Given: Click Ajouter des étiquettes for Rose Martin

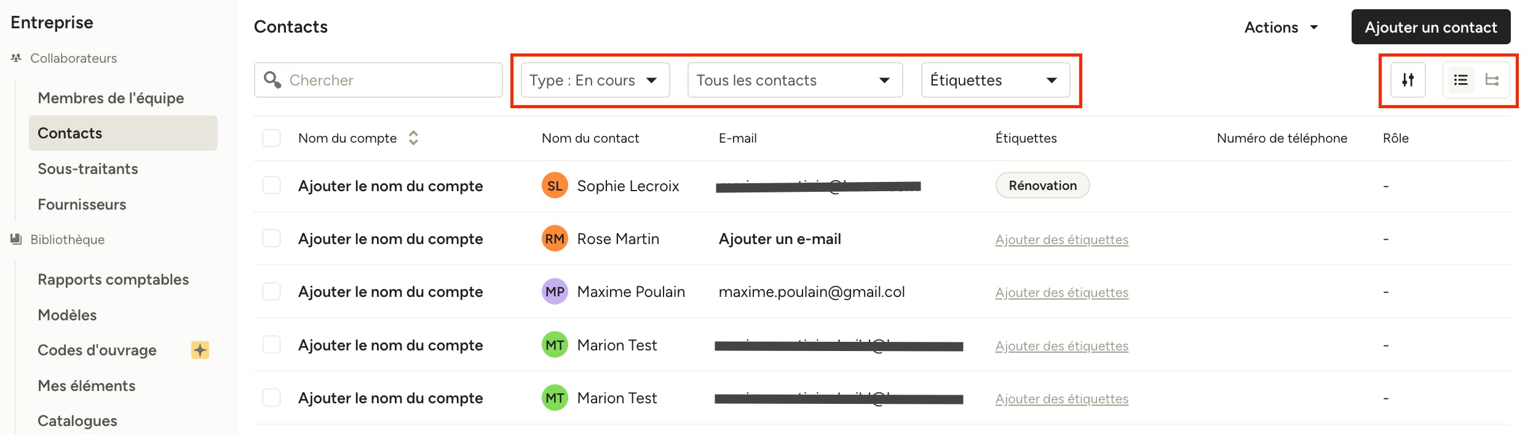Looking at the screenshot, I should [x=1061, y=239].
